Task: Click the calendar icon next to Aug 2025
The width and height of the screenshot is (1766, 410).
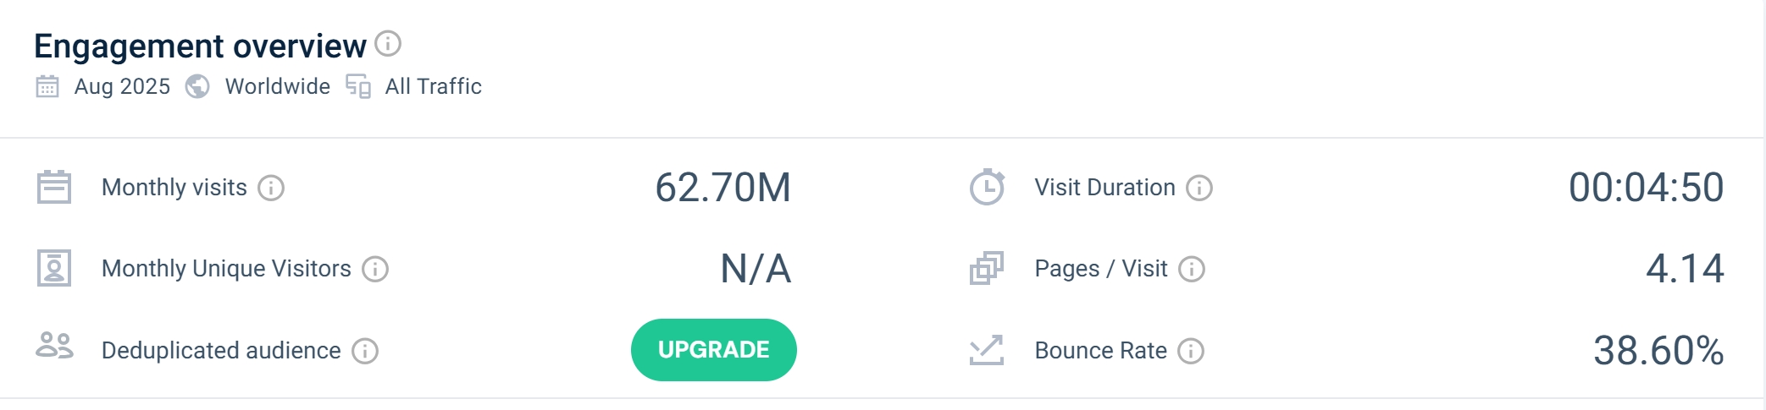Action: click(x=47, y=86)
